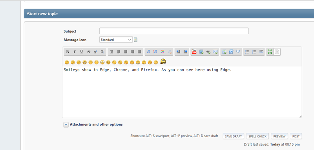The height and width of the screenshot is (150, 314).
Task: Toggle italic formatting
Action: 75,52
